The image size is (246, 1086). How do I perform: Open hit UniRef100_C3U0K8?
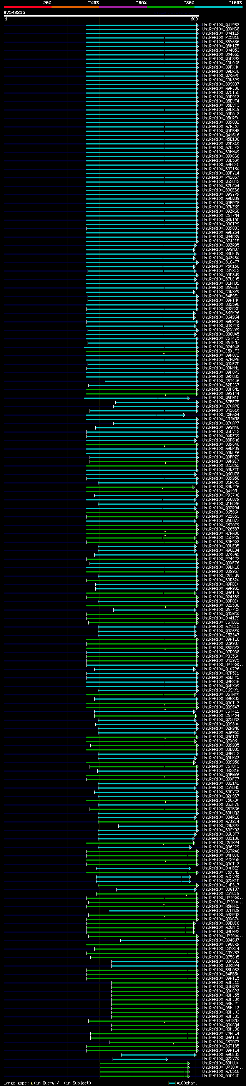tap(221, 63)
